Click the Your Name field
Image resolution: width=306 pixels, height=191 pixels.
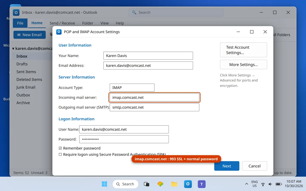tap(148, 56)
